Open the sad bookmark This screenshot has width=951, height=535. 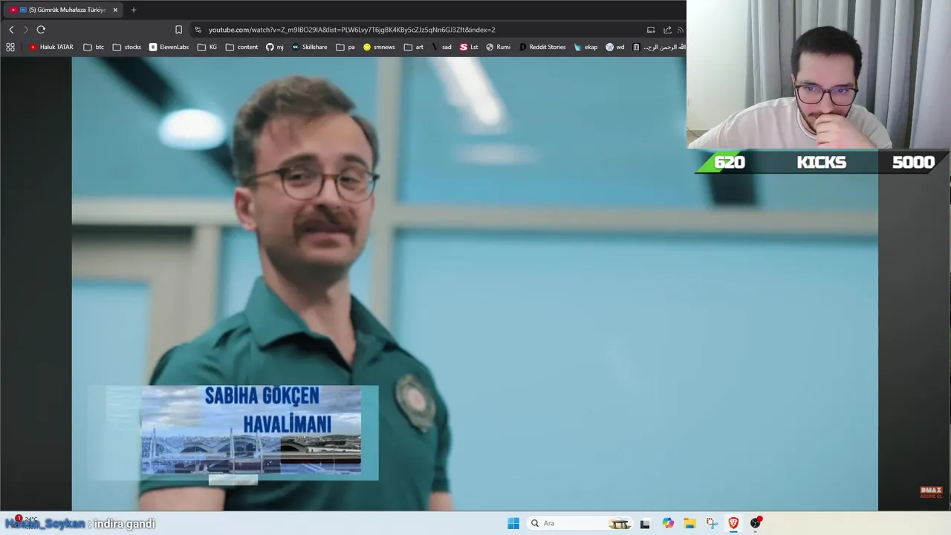(441, 47)
